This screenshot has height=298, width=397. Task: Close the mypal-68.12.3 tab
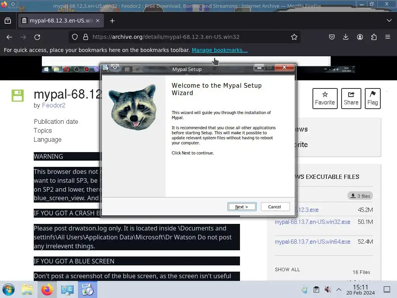point(98,21)
